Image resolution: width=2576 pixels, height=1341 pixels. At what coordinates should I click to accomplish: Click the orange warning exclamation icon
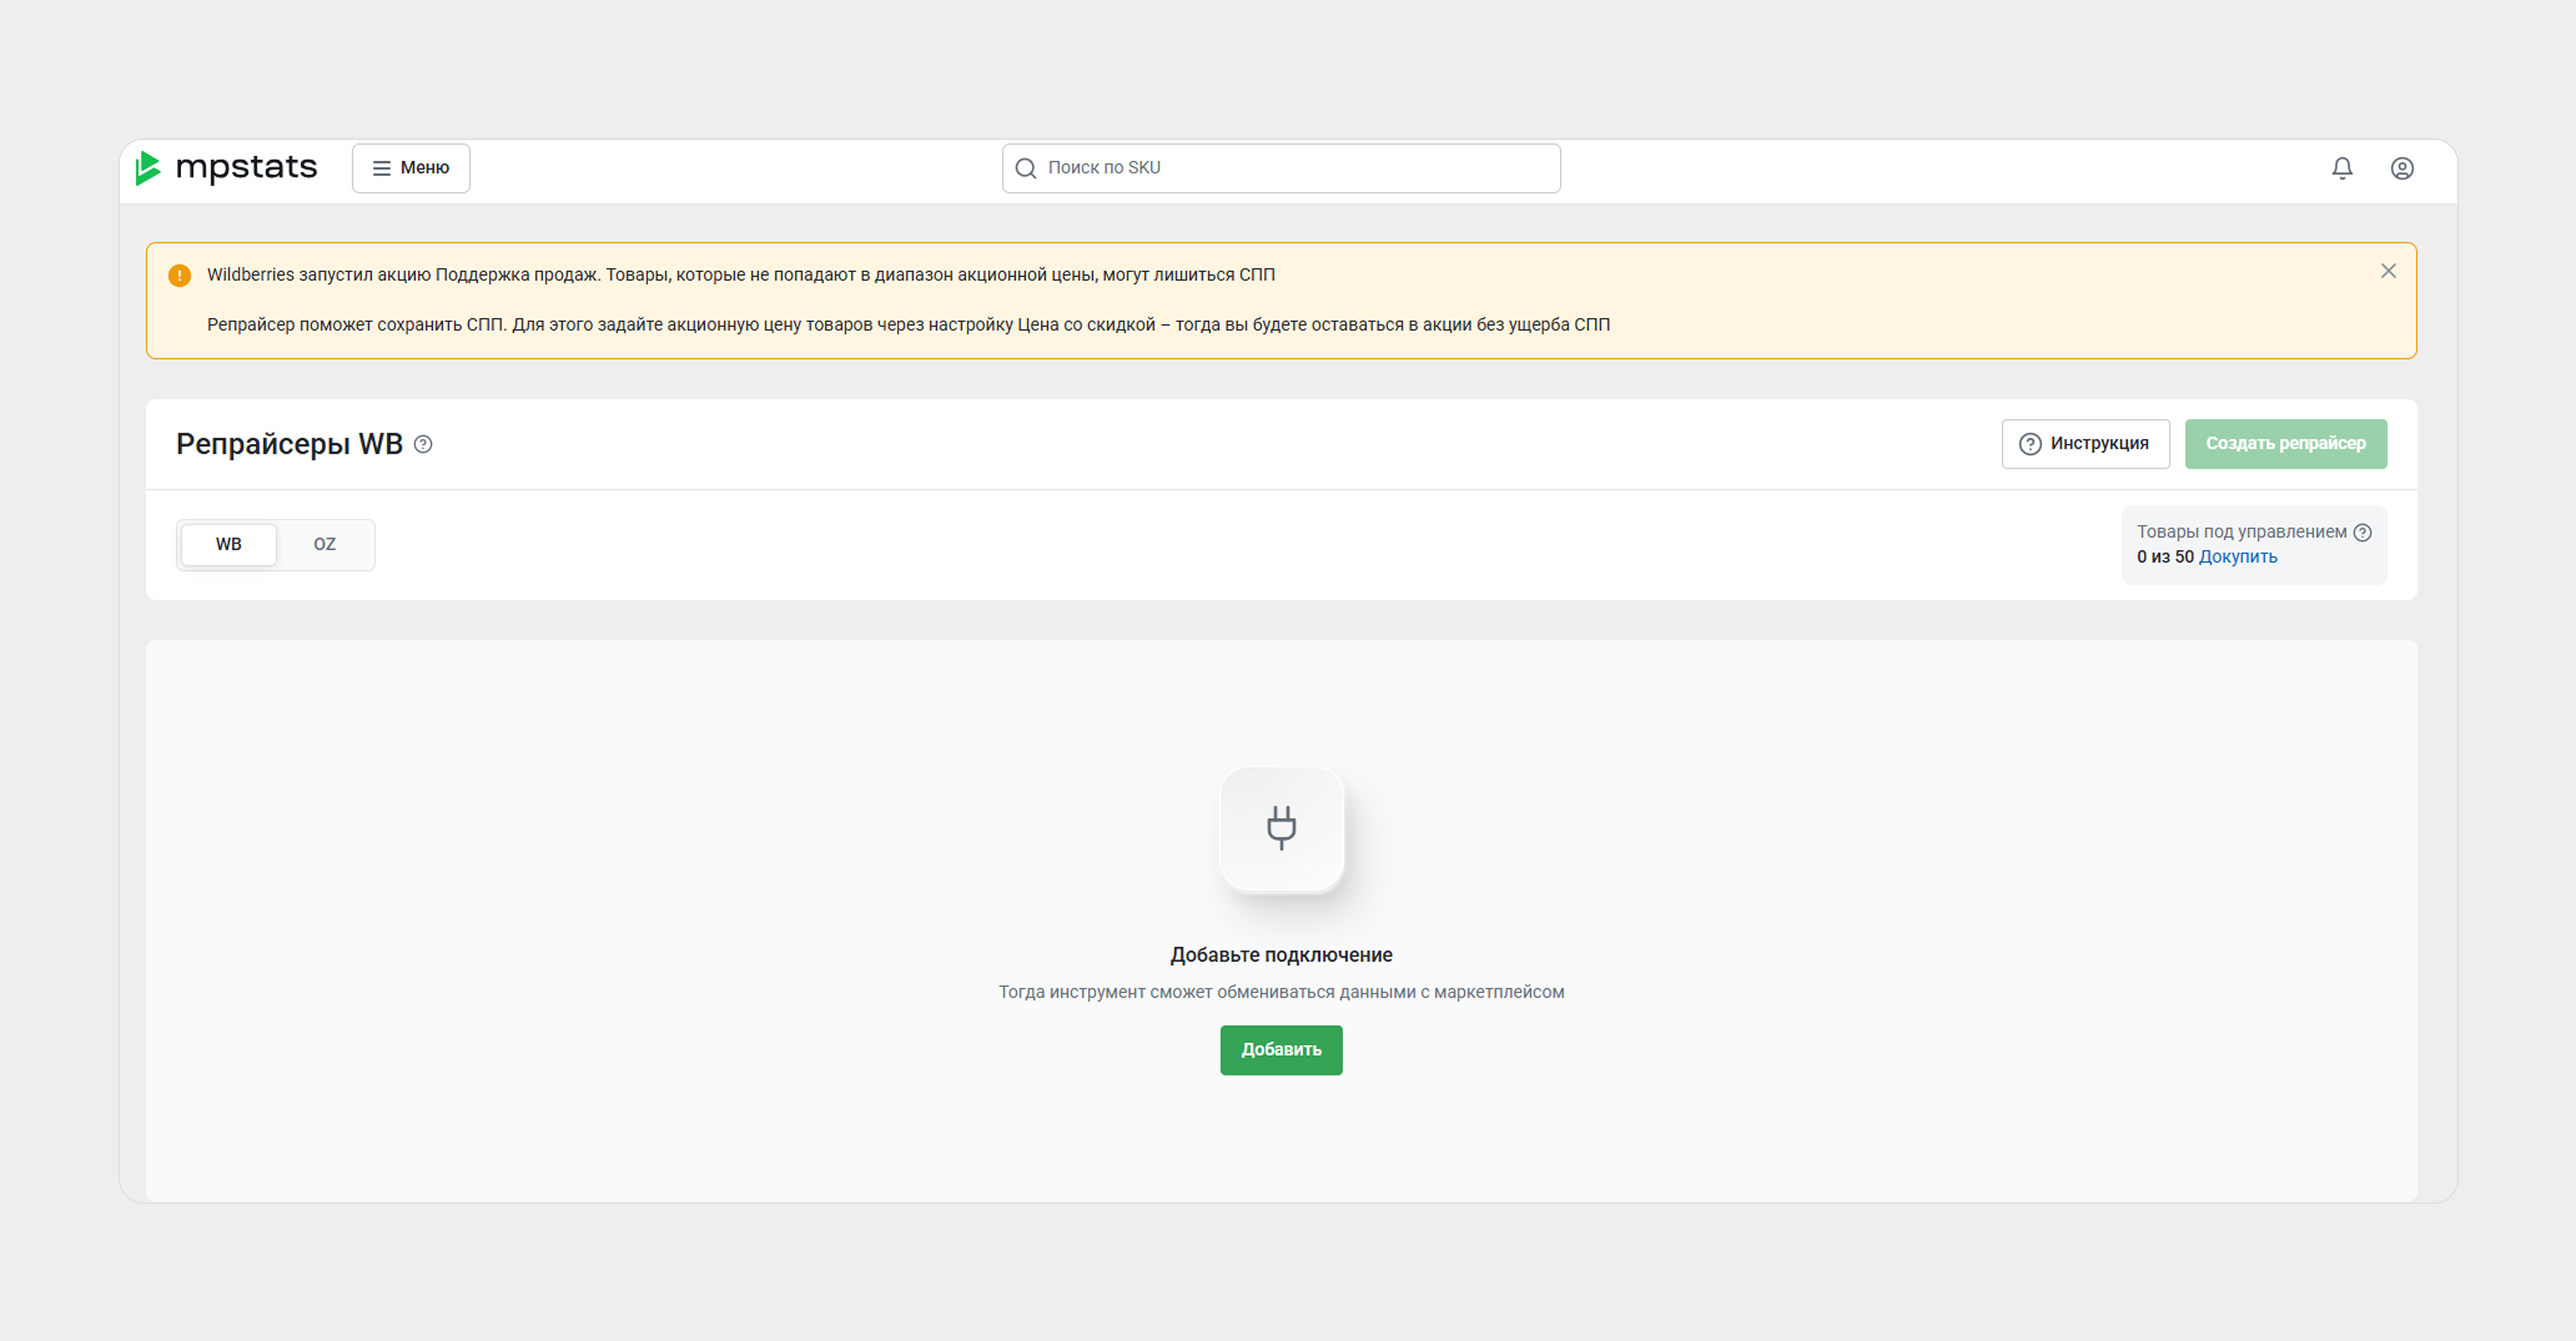pos(180,275)
